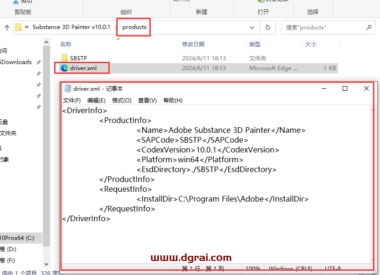Select the SBSTP folder icon
This screenshot has width=380, height=275.
(x=64, y=58)
